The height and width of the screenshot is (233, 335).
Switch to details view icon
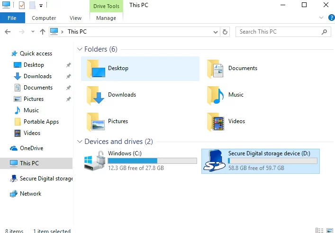[319, 231]
